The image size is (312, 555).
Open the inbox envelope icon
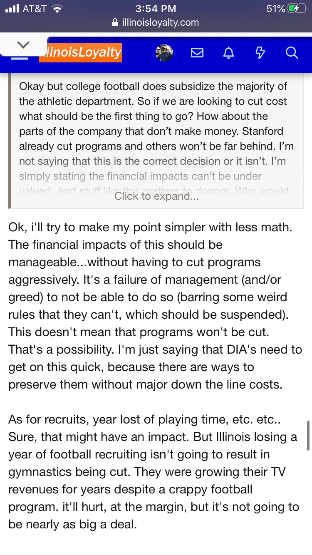point(197,53)
